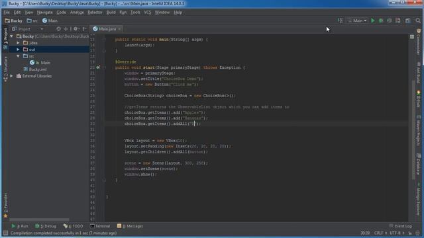Screen dimensions: 424x238
Task: Click Main breadcrumb in navigation bar
Action: coord(50,20)
